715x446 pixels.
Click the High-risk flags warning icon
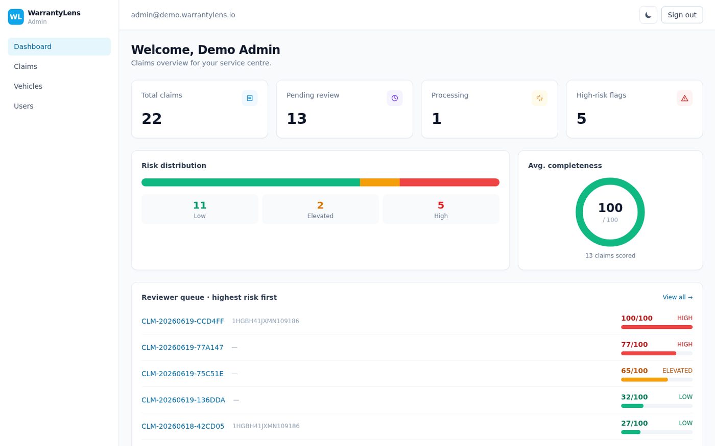684,98
